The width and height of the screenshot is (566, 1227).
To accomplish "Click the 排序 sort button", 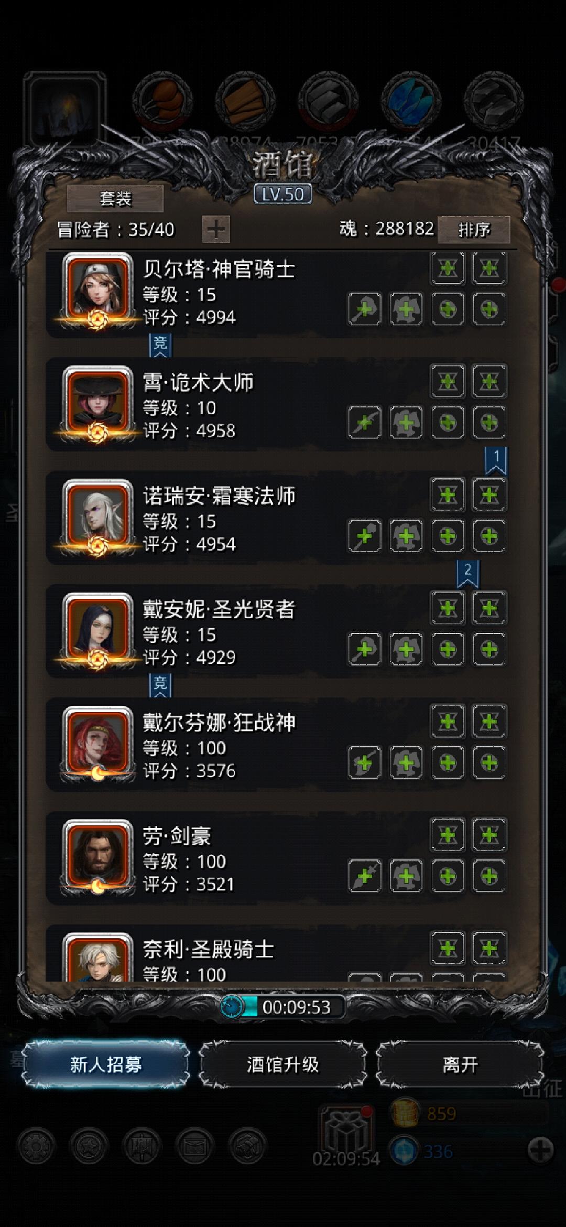I will pyautogui.click(x=474, y=229).
